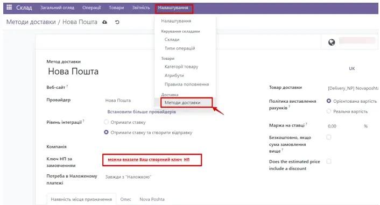
Task: Tick Безкоштовно, якщо сума замовлення вище checkbox
Action: (x=329, y=137)
